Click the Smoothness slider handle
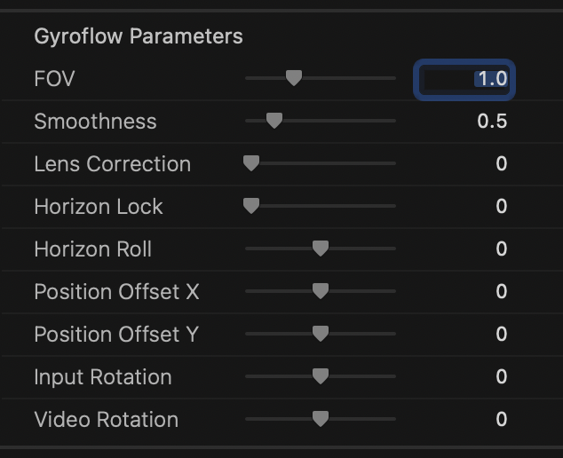 tap(274, 121)
